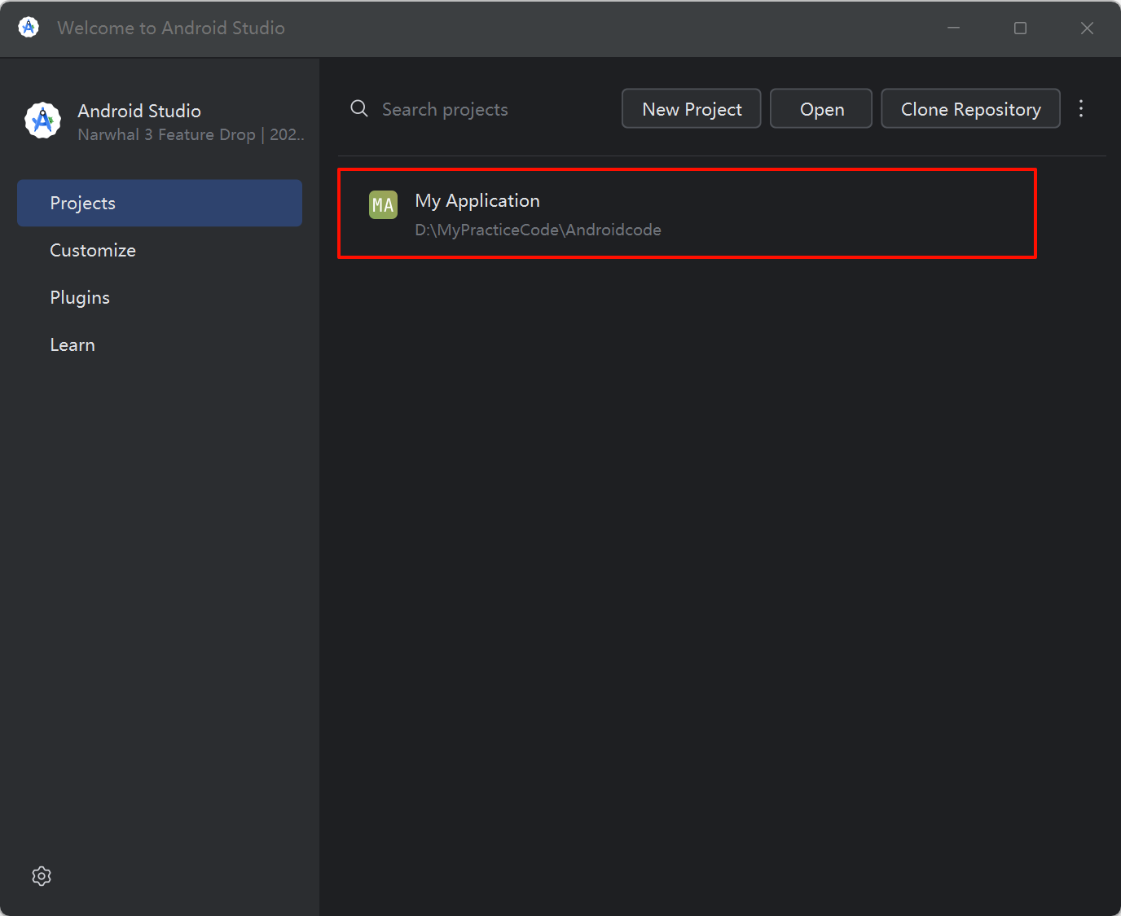Go to the Learn tab
Image resolution: width=1121 pixels, height=916 pixels.
coord(160,344)
